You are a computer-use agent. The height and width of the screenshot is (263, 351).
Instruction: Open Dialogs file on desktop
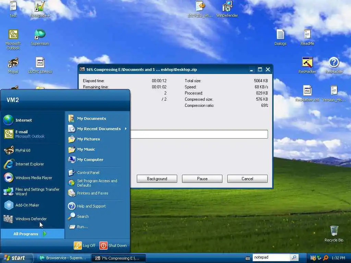coord(280,37)
